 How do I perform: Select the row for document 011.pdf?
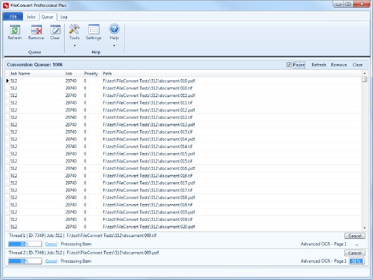(183, 95)
